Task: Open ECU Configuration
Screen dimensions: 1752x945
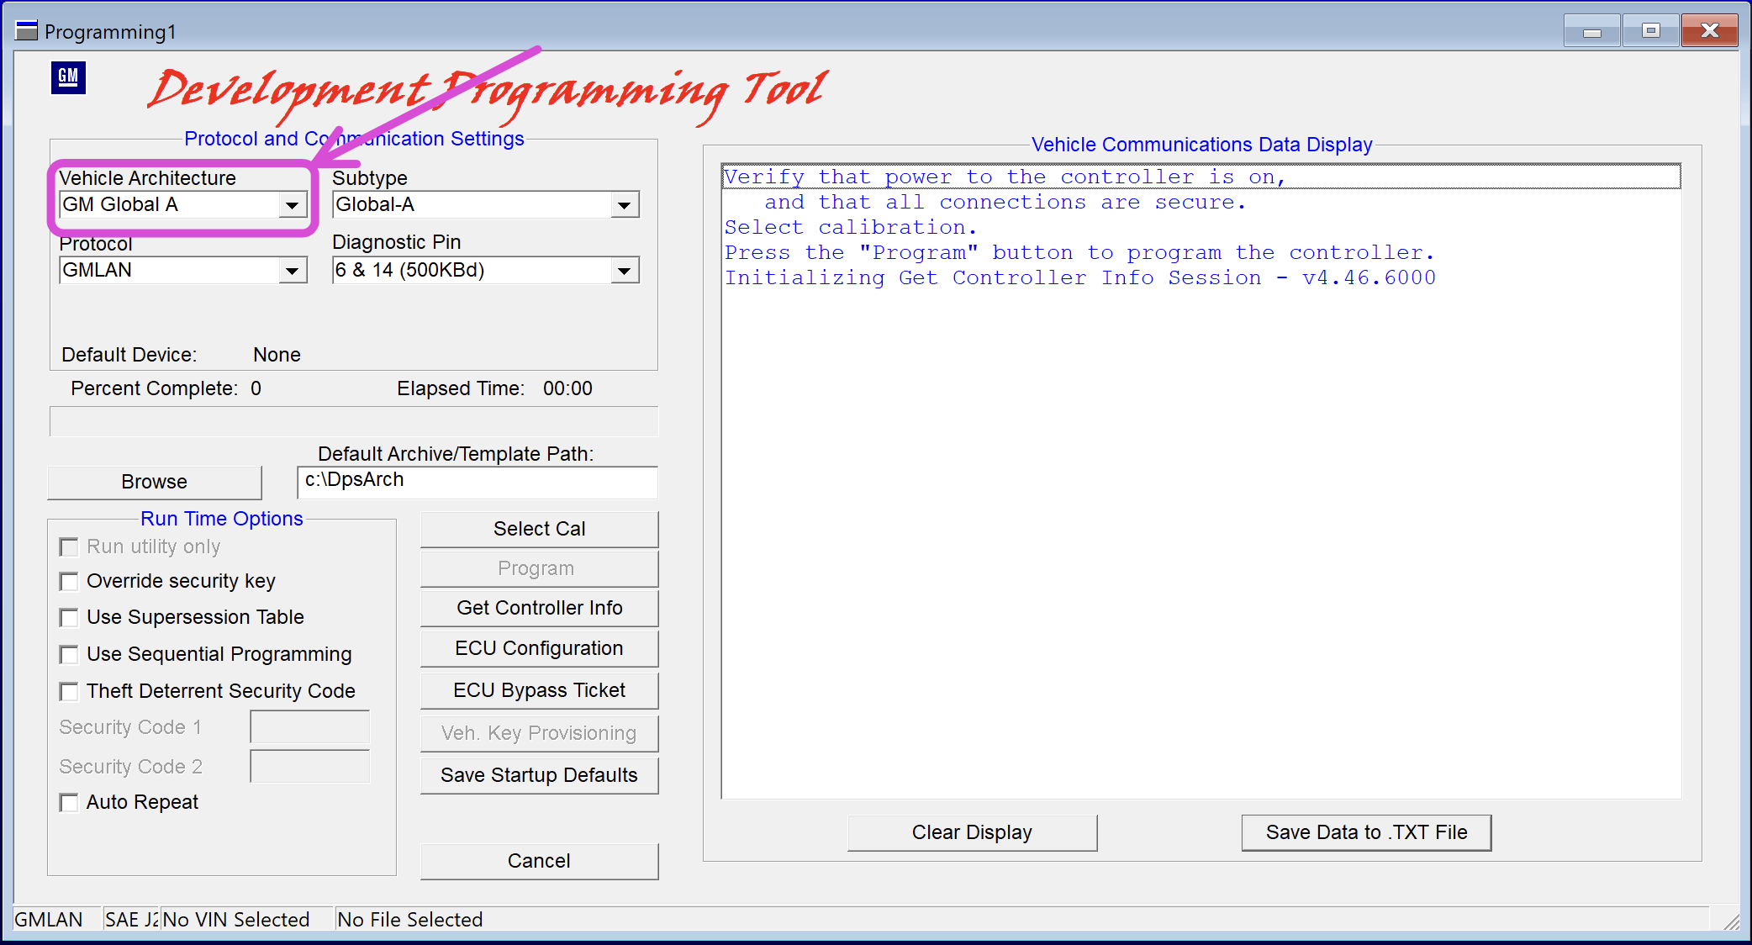Action: pos(539,648)
